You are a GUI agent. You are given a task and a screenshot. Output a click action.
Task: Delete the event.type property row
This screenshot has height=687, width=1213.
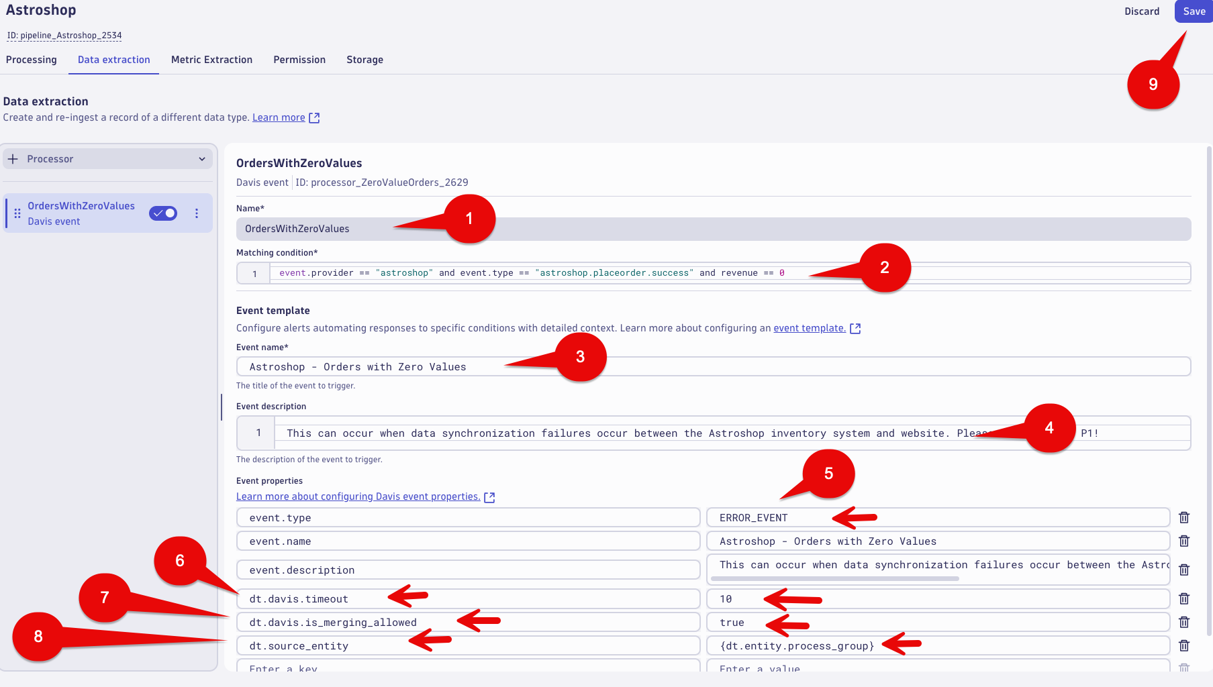[1184, 517]
